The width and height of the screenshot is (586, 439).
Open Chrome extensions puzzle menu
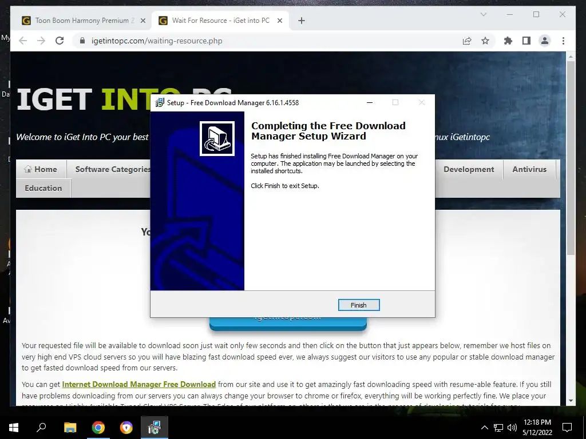click(x=508, y=41)
